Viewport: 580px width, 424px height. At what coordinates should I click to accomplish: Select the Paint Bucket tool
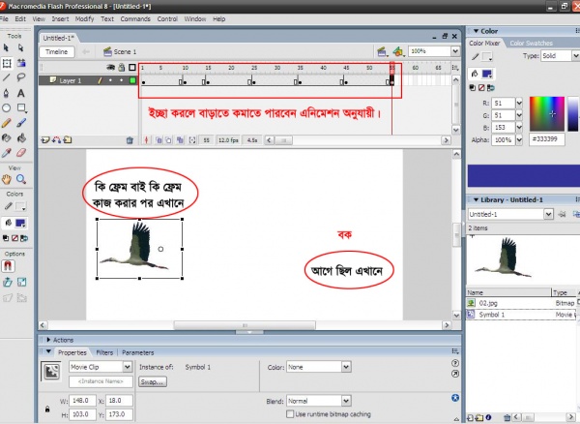pos(21,138)
